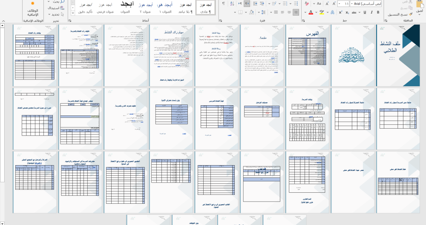This screenshot has height=225, width=426.
Task: Open the Arial font name combo box
Action: click(x=366, y=4)
